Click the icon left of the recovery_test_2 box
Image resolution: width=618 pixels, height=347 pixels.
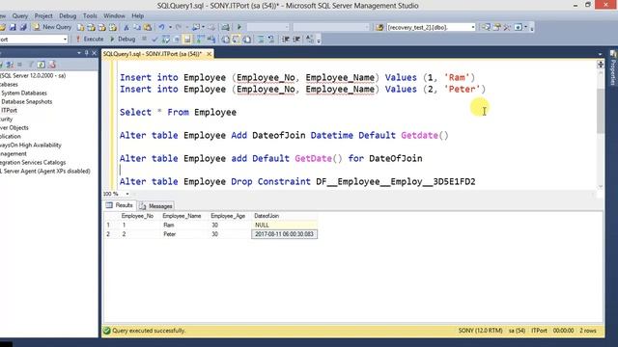coord(379,27)
